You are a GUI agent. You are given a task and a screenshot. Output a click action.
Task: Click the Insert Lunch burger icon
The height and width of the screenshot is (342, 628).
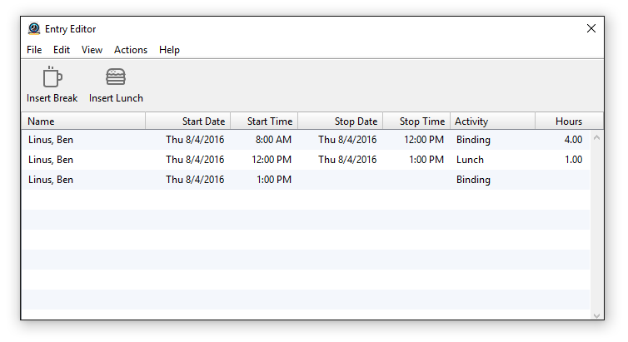pyautogui.click(x=116, y=77)
